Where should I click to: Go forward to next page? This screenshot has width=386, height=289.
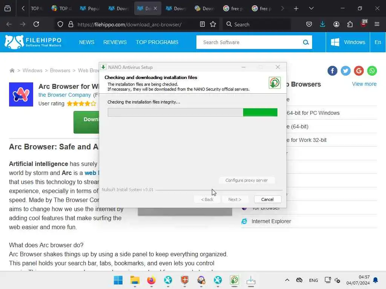pyautogui.click(x=23, y=24)
